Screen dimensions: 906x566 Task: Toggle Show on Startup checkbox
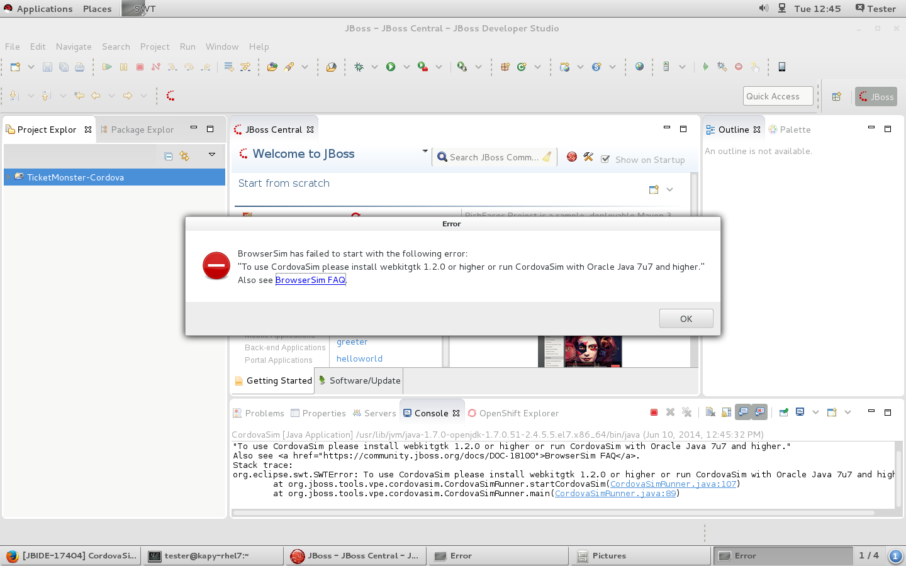tap(605, 159)
